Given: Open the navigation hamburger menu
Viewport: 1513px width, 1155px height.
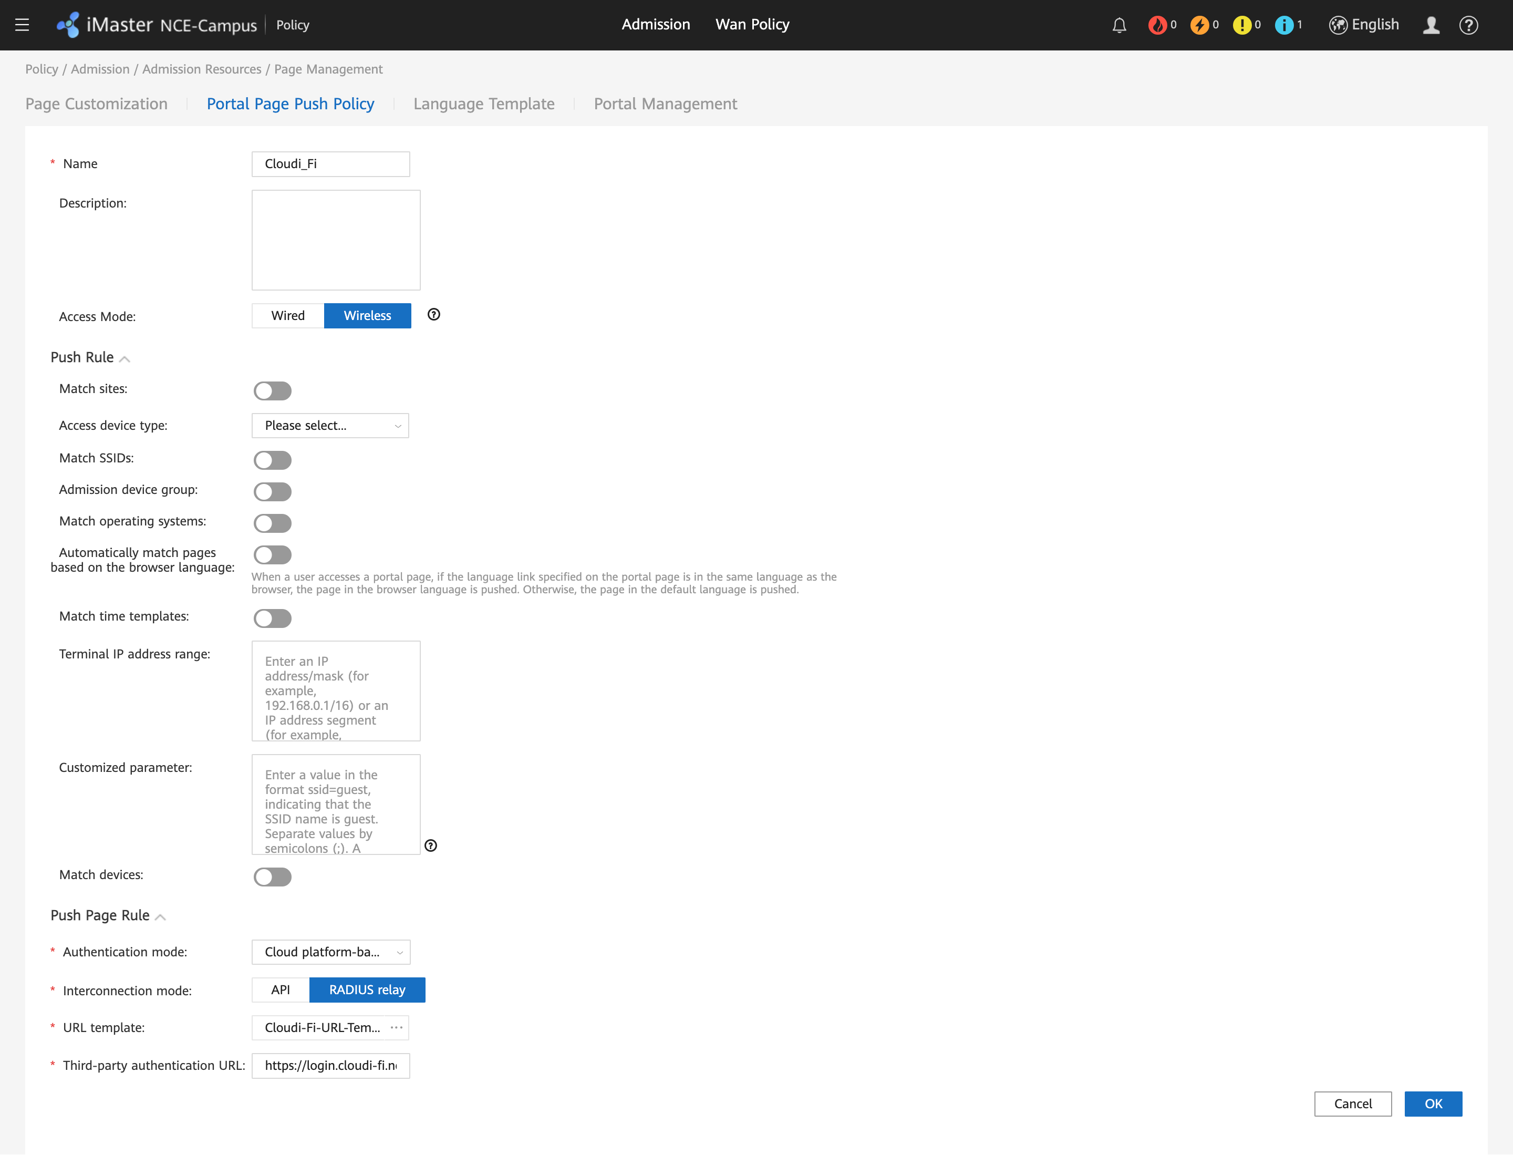Looking at the screenshot, I should (22, 25).
